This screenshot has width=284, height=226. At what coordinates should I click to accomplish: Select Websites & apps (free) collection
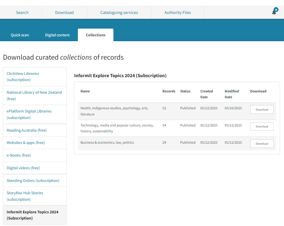pyautogui.click(x=26, y=143)
